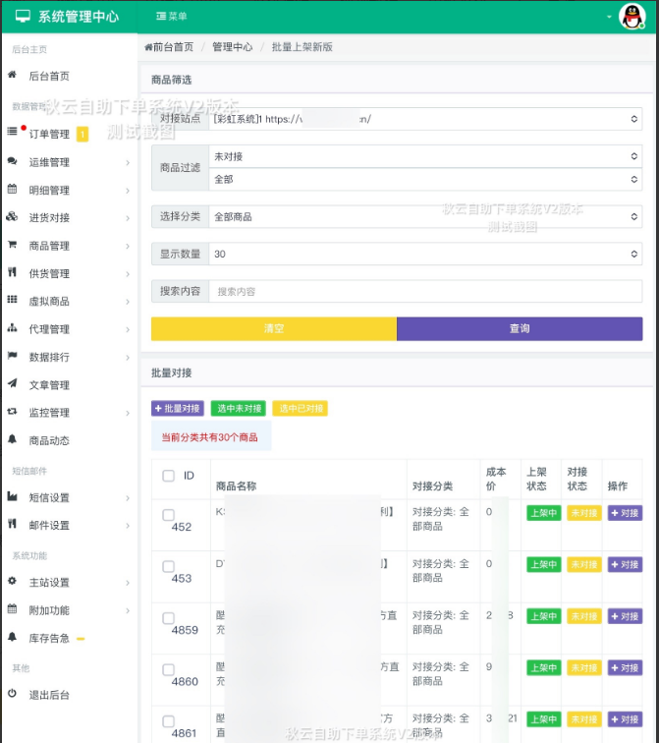Image resolution: width=659 pixels, height=743 pixels.
Task: Expand the 运维管理 chevron
Action: (x=128, y=163)
